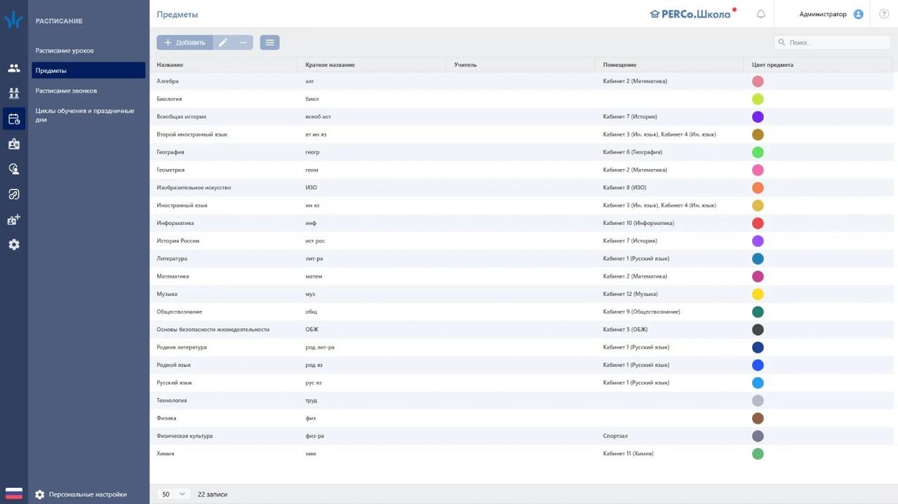Open the hamburger list menu button
This screenshot has height=504, width=898.
point(269,43)
